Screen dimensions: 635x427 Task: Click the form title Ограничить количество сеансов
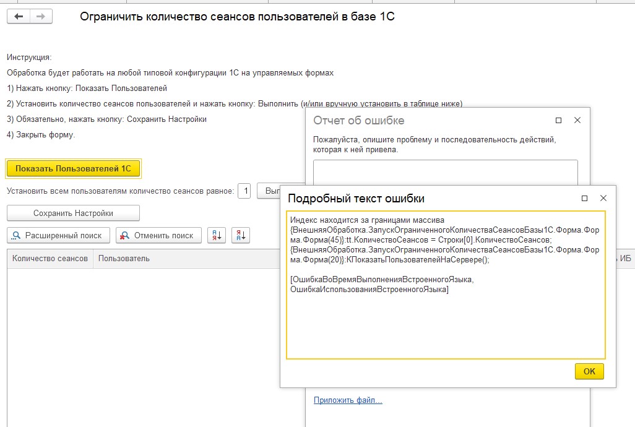[237, 17]
